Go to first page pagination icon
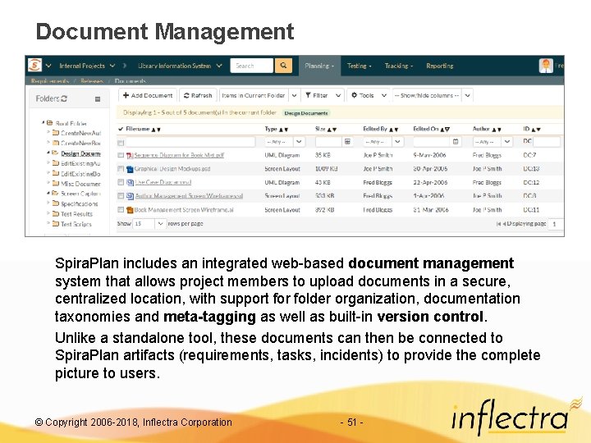The image size is (591, 443). pyautogui.click(x=498, y=224)
